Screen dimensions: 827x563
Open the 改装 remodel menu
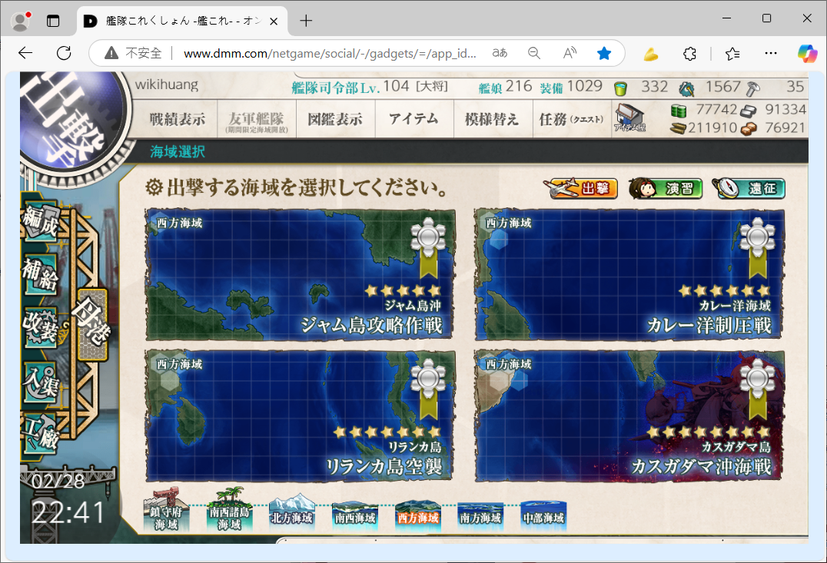point(40,327)
